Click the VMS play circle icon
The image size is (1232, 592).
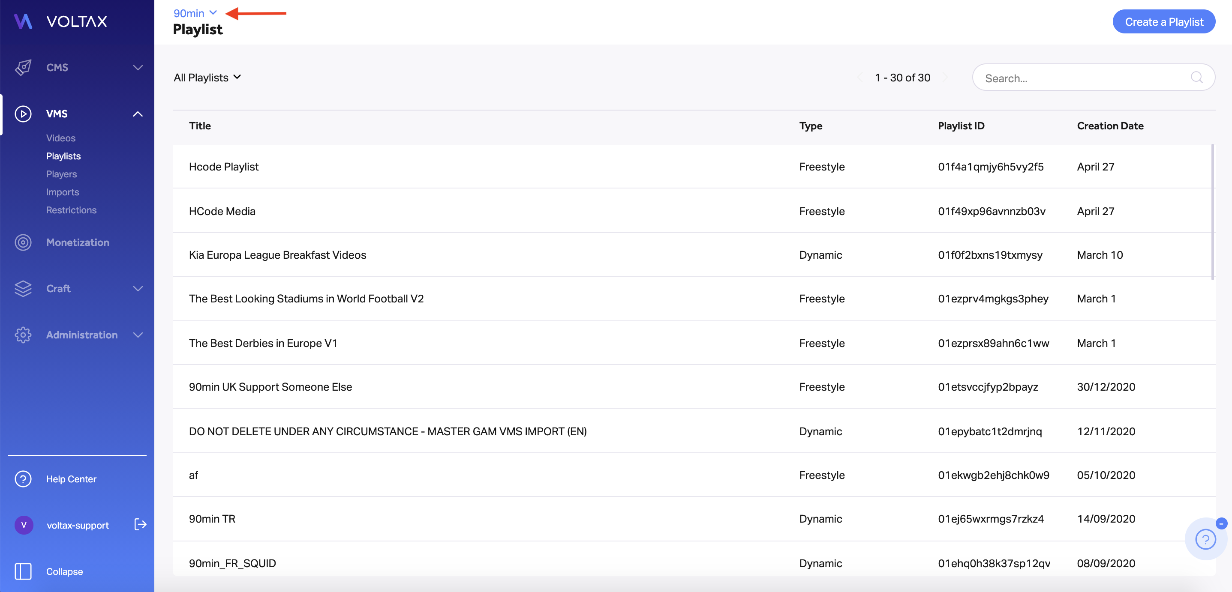click(23, 114)
